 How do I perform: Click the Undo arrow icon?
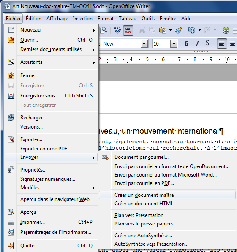(192, 30)
